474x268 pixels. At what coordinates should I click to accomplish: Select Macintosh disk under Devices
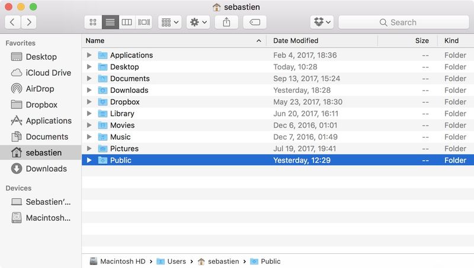tap(41, 218)
